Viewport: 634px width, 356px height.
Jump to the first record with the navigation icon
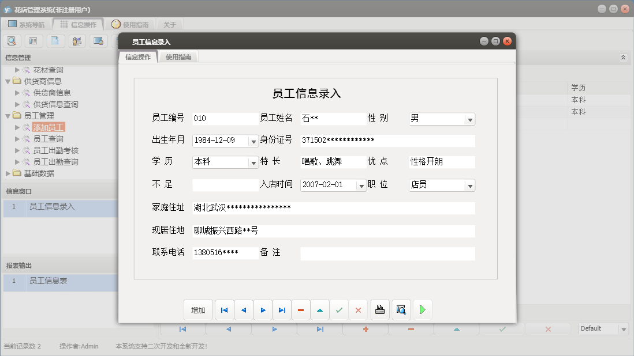click(x=224, y=309)
